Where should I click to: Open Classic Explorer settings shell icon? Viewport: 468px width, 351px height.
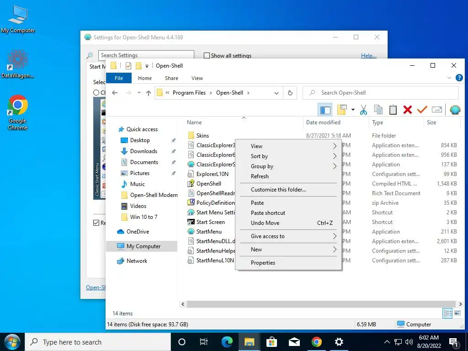coord(455,110)
